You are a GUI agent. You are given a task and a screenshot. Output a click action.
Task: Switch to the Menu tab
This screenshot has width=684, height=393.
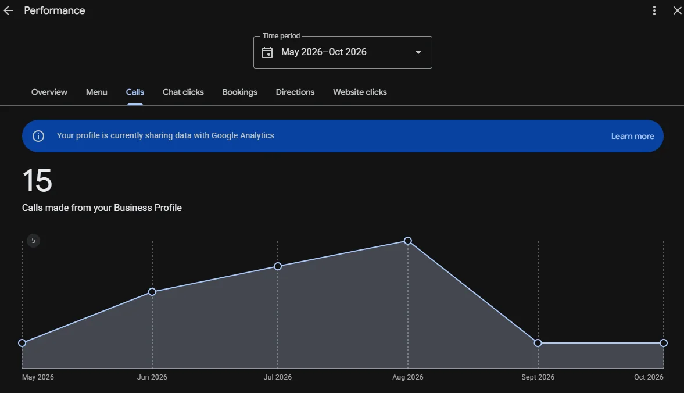96,92
